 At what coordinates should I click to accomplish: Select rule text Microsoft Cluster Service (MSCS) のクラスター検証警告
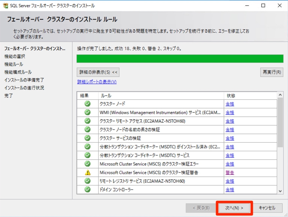pos(149,173)
